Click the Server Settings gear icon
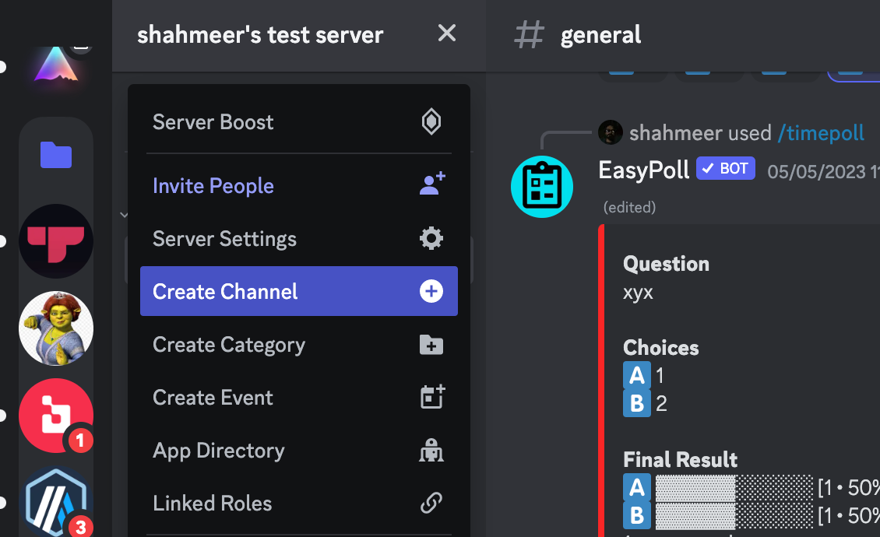Viewport: 880px width, 537px height. 431,238
